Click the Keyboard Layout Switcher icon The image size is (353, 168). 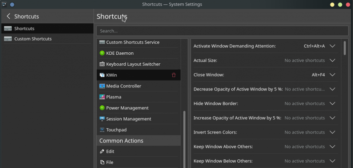(x=102, y=64)
